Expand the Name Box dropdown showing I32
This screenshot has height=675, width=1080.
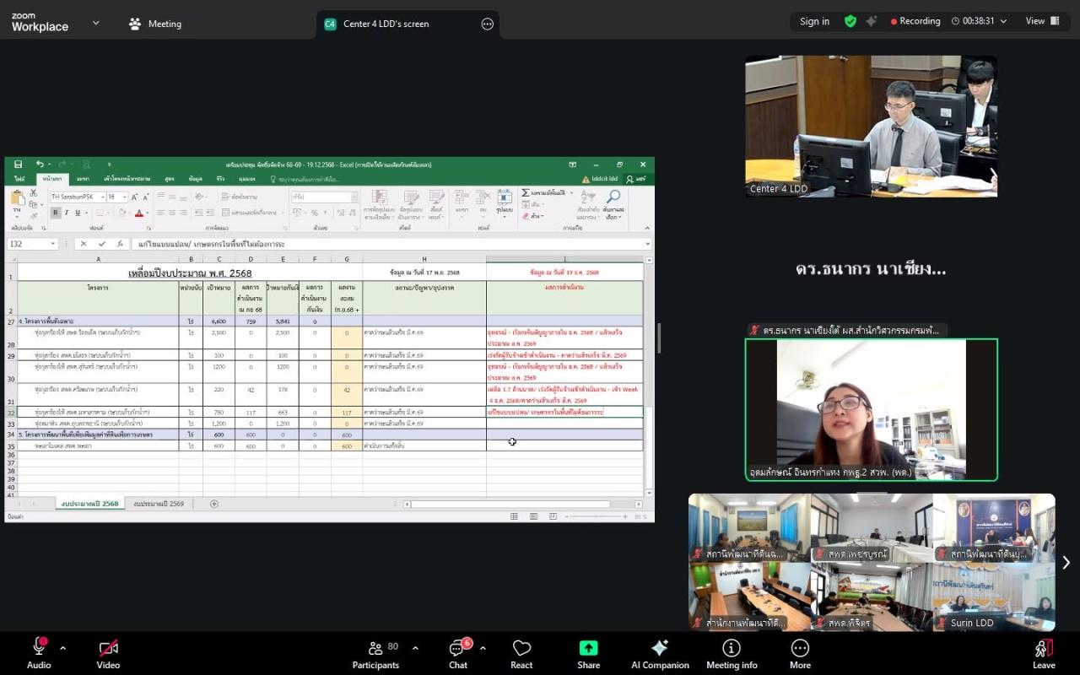[52, 244]
